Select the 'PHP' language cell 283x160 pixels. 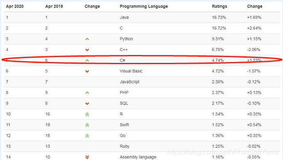[x=124, y=93]
